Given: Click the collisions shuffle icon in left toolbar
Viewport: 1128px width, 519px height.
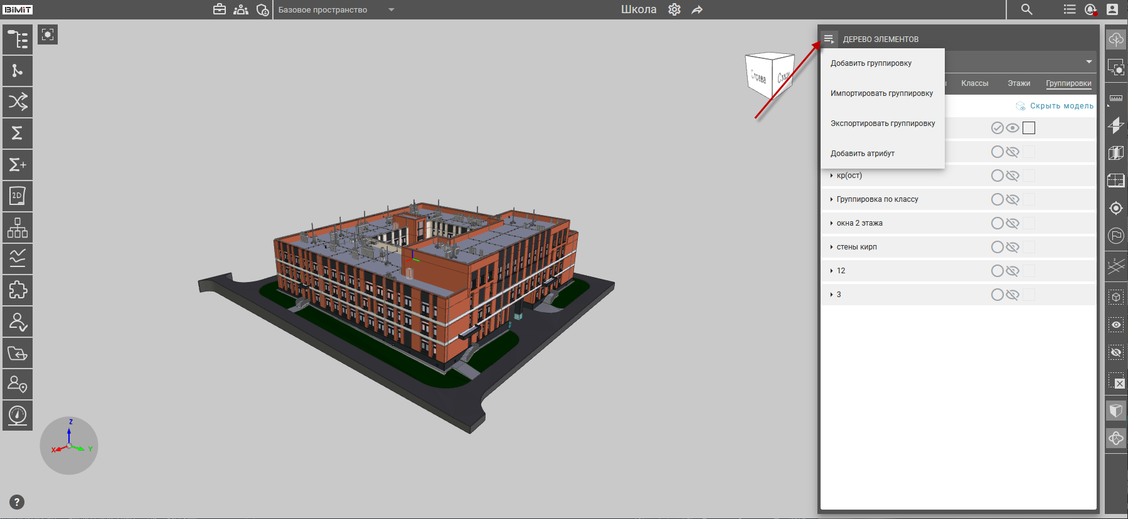Looking at the screenshot, I should (18, 102).
